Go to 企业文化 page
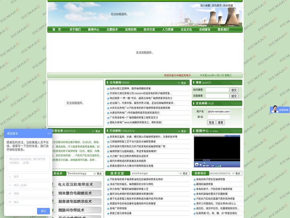 click(x=186, y=29)
